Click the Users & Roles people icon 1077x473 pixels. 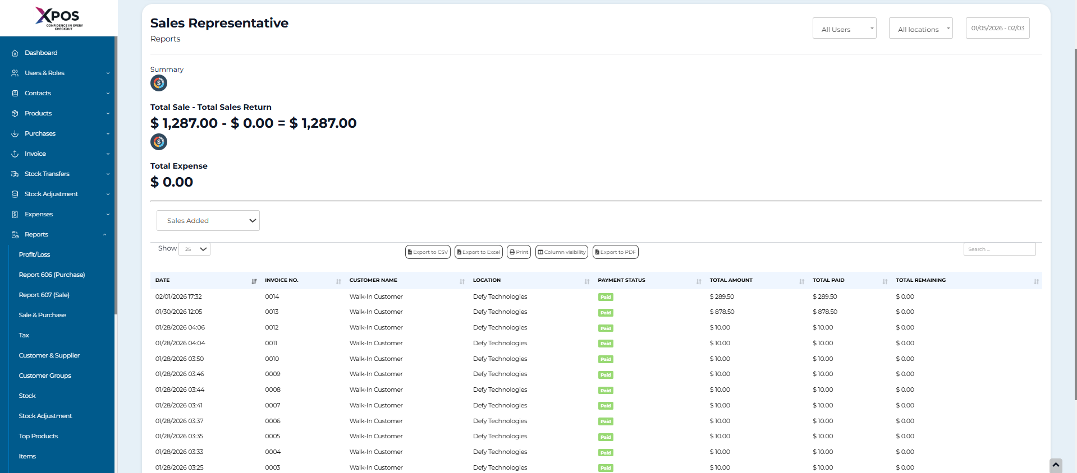click(15, 73)
